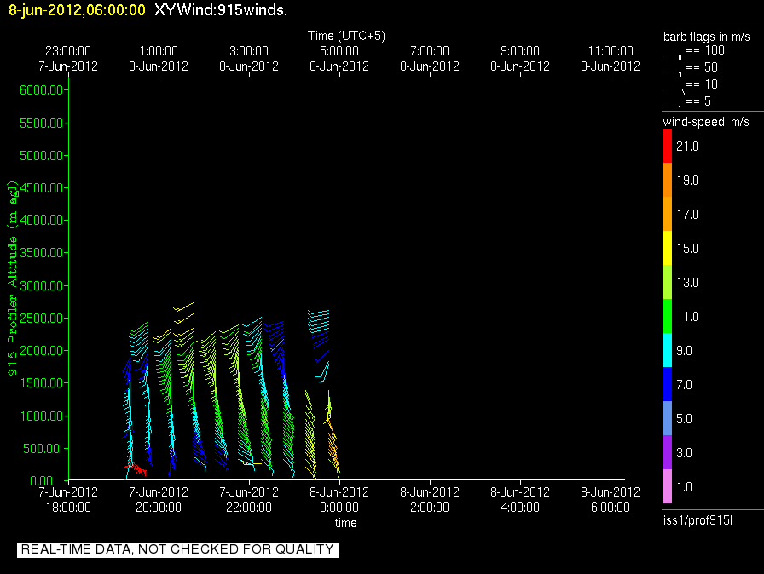Click the 23:00:00 7-Jun-2012 top axis label
This screenshot has width=764, height=574.
[x=68, y=59]
